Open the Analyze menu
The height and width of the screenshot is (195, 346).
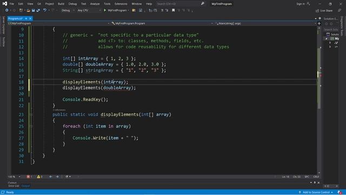pos(95,4)
